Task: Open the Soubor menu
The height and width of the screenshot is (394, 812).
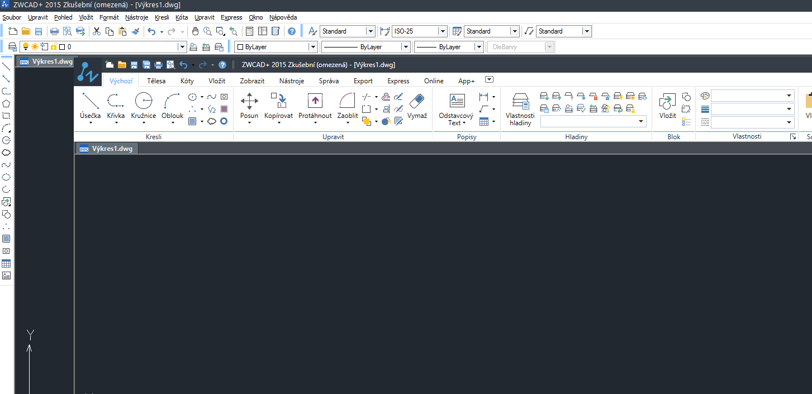Action: click(x=12, y=17)
